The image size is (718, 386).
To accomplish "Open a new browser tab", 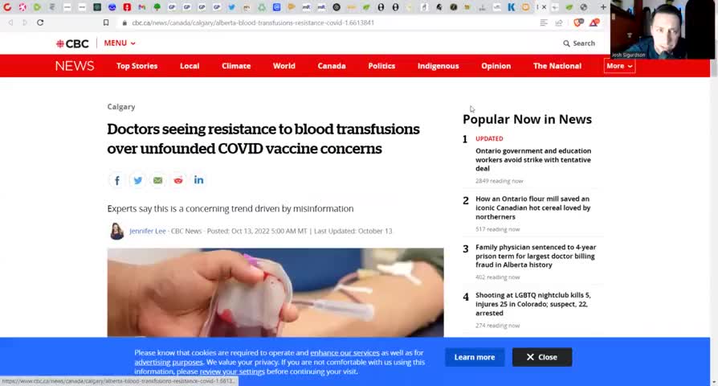I will [x=603, y=7].
